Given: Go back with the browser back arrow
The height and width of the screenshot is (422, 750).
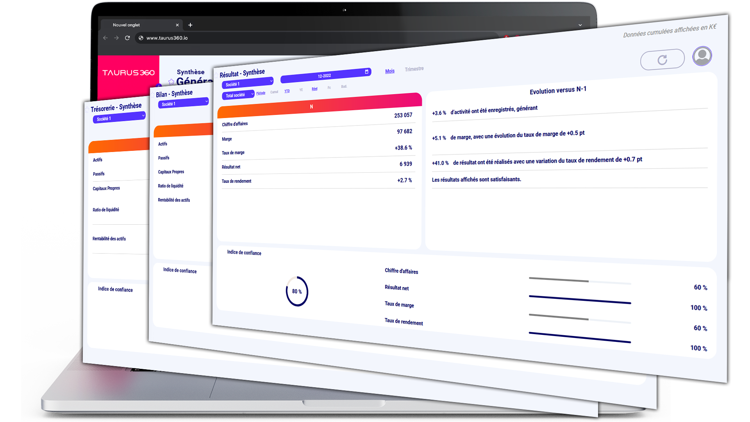Looking at the screenshot, I should (105, 38).
